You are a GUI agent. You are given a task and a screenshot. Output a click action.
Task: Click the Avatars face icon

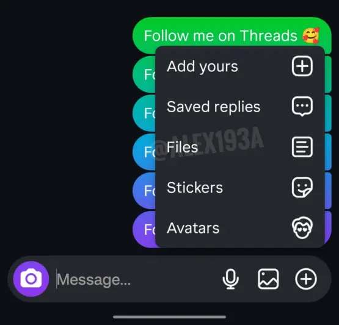point(302,228)
